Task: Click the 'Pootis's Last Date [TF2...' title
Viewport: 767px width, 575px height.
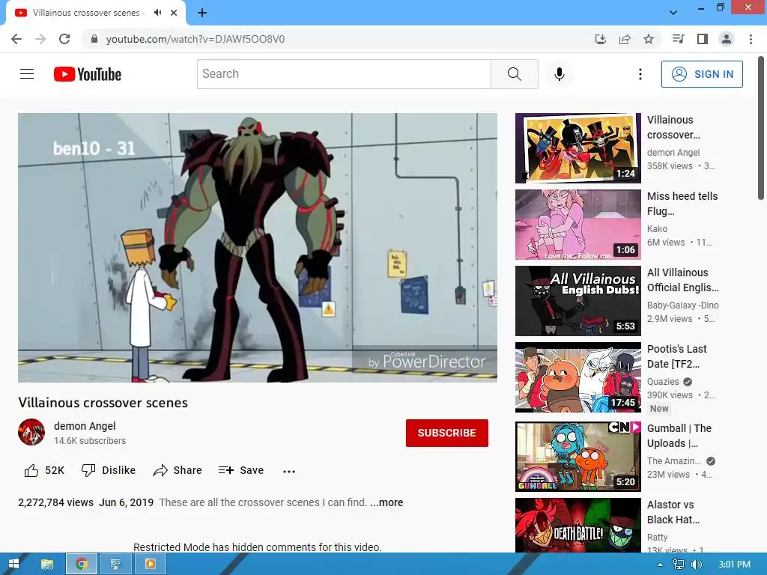Action: pos(677,356)
